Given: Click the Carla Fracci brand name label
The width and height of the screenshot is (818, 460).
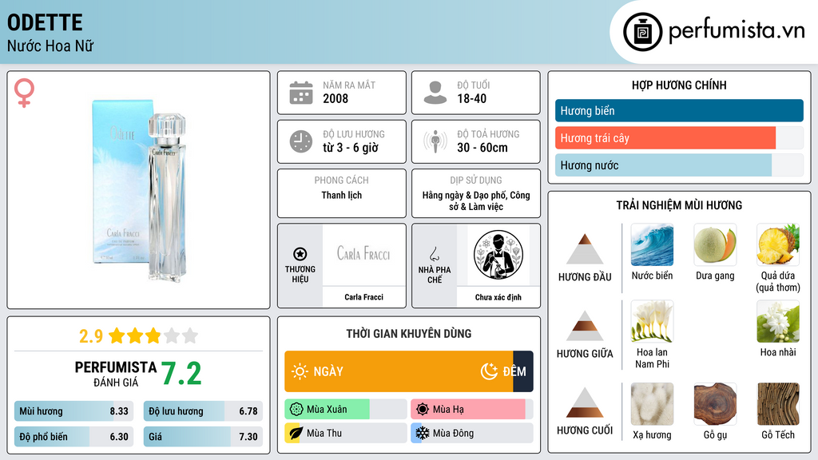Looking at the screenshot, I should (x=363, y=297).
